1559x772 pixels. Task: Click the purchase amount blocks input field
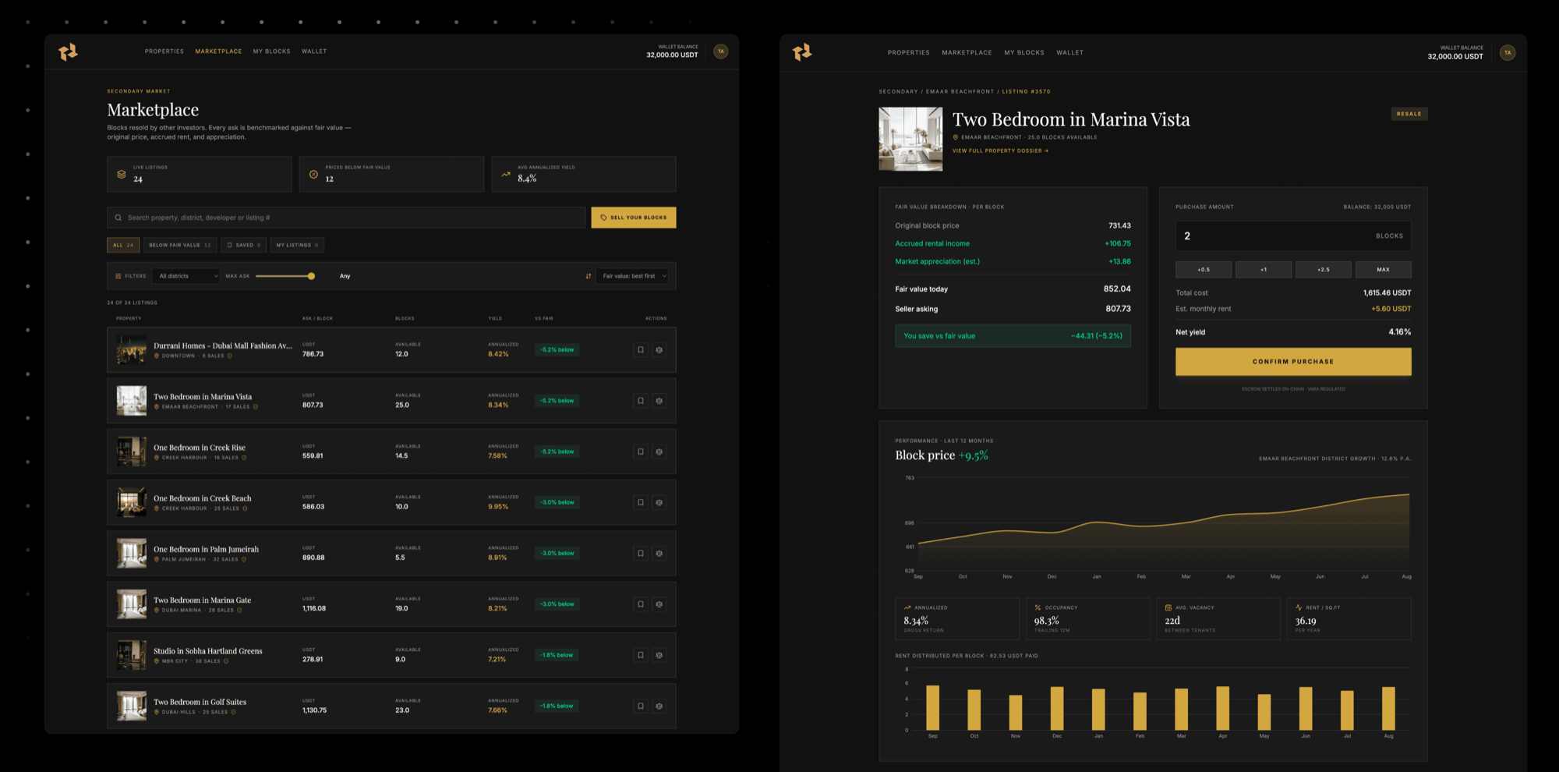tap(1293, 236)
